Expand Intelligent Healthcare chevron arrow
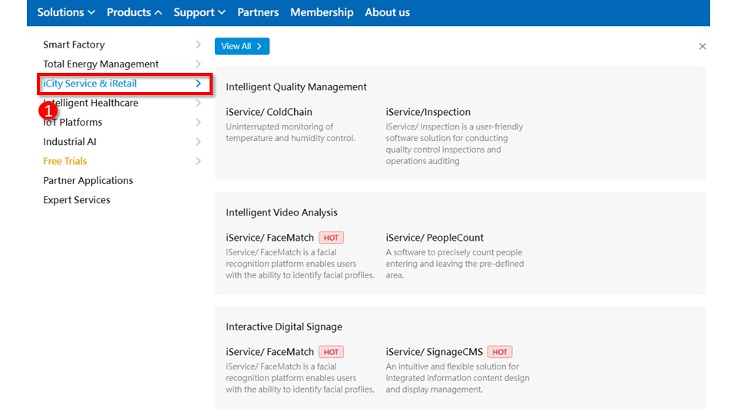The width and height of the screenshot is (737, 414). 198,103
